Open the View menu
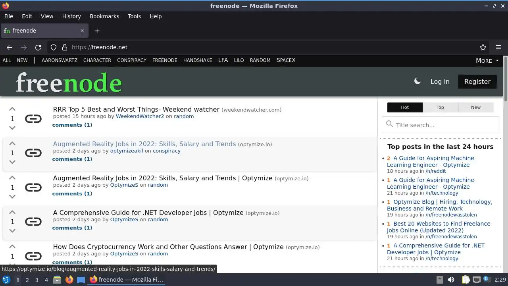This screenshot has height=286, width=508. pos(47,16)
